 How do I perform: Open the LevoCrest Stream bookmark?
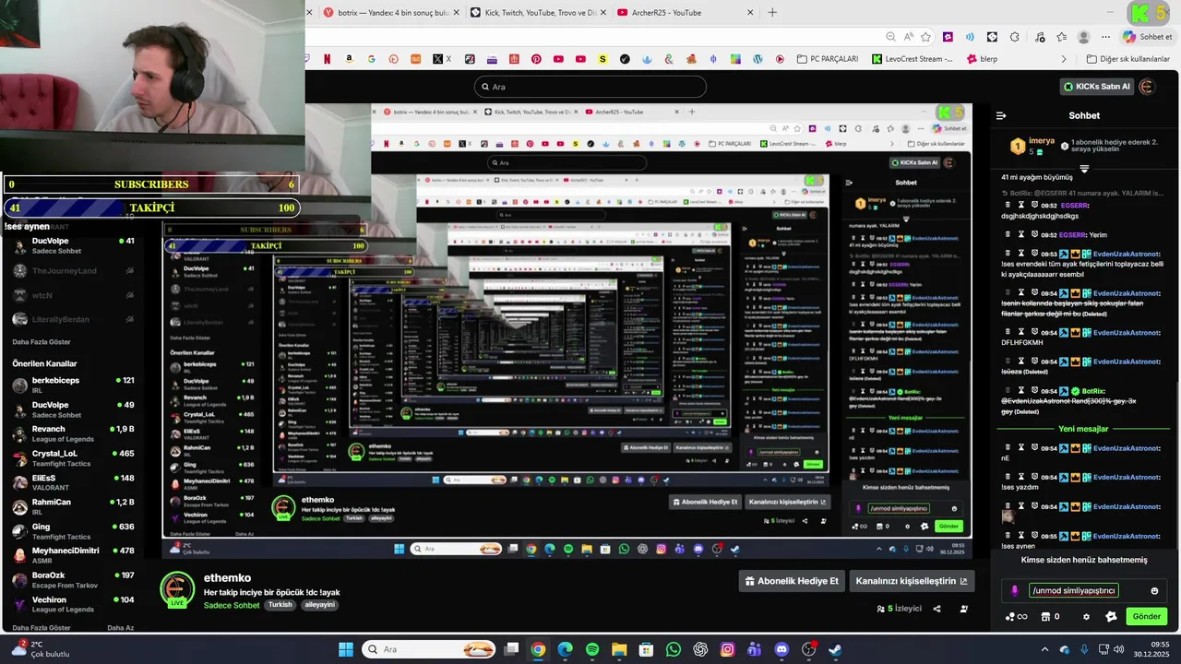pyautogui.click(x=912, y=59)
